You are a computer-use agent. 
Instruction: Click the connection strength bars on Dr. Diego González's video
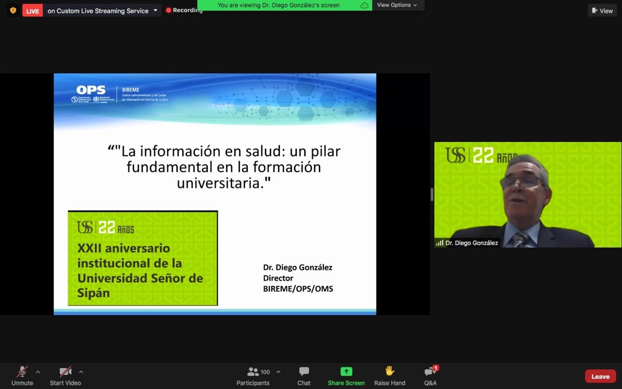coord(439,243)
